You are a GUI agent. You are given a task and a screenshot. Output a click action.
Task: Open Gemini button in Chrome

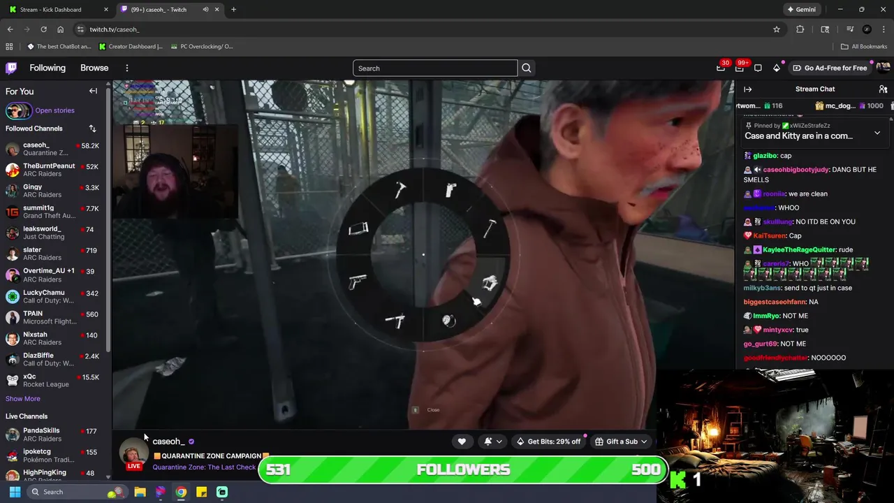tap(801, 10)
